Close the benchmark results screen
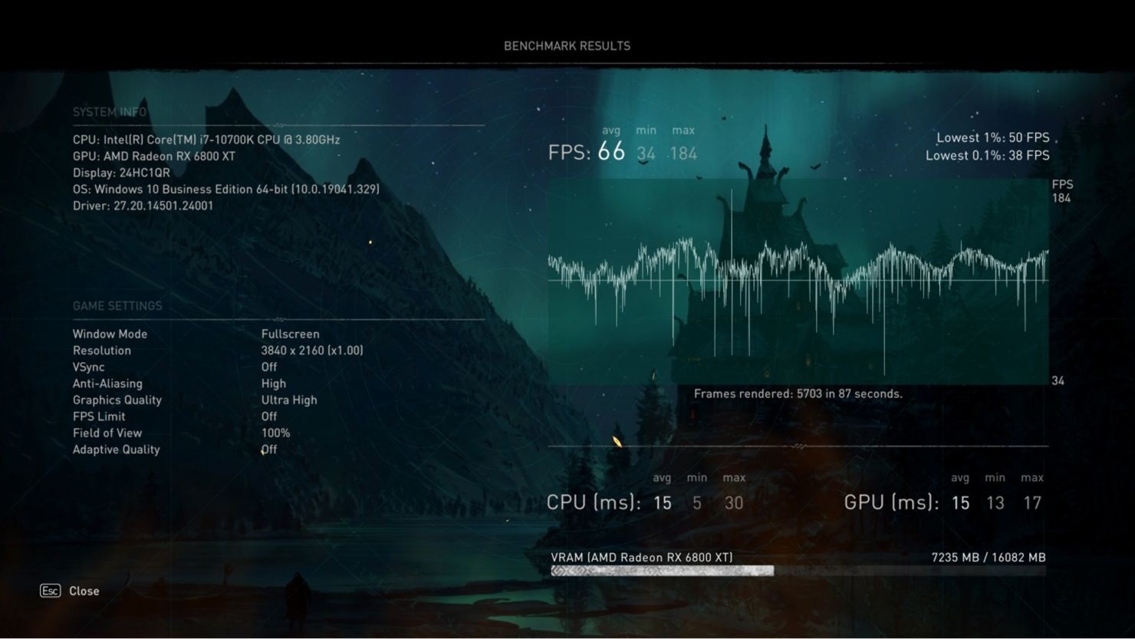 (84, 591)
